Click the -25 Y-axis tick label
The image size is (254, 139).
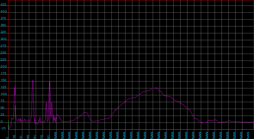[3, 129]
